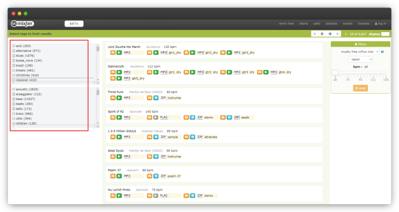Viewport: 399px width, 212px height.
Task: Play the Lord Zouche His March MP3
Action: point(119,53)
